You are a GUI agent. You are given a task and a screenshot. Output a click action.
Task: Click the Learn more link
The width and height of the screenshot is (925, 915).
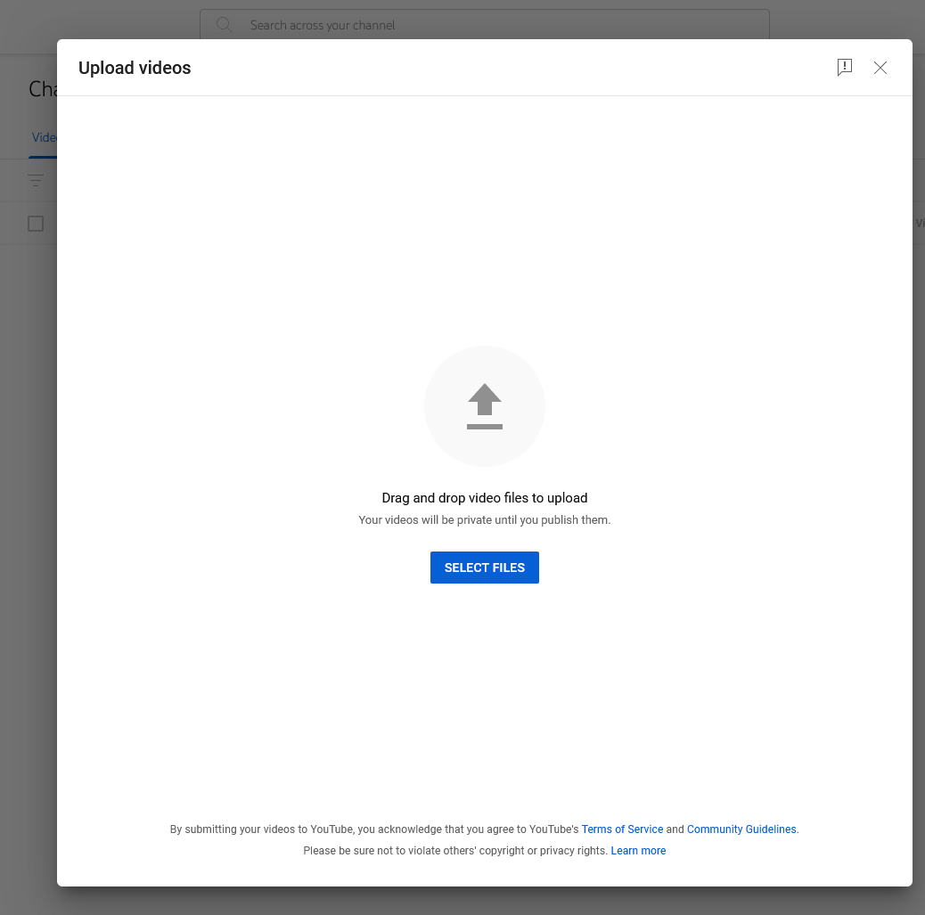coord(638,850)
